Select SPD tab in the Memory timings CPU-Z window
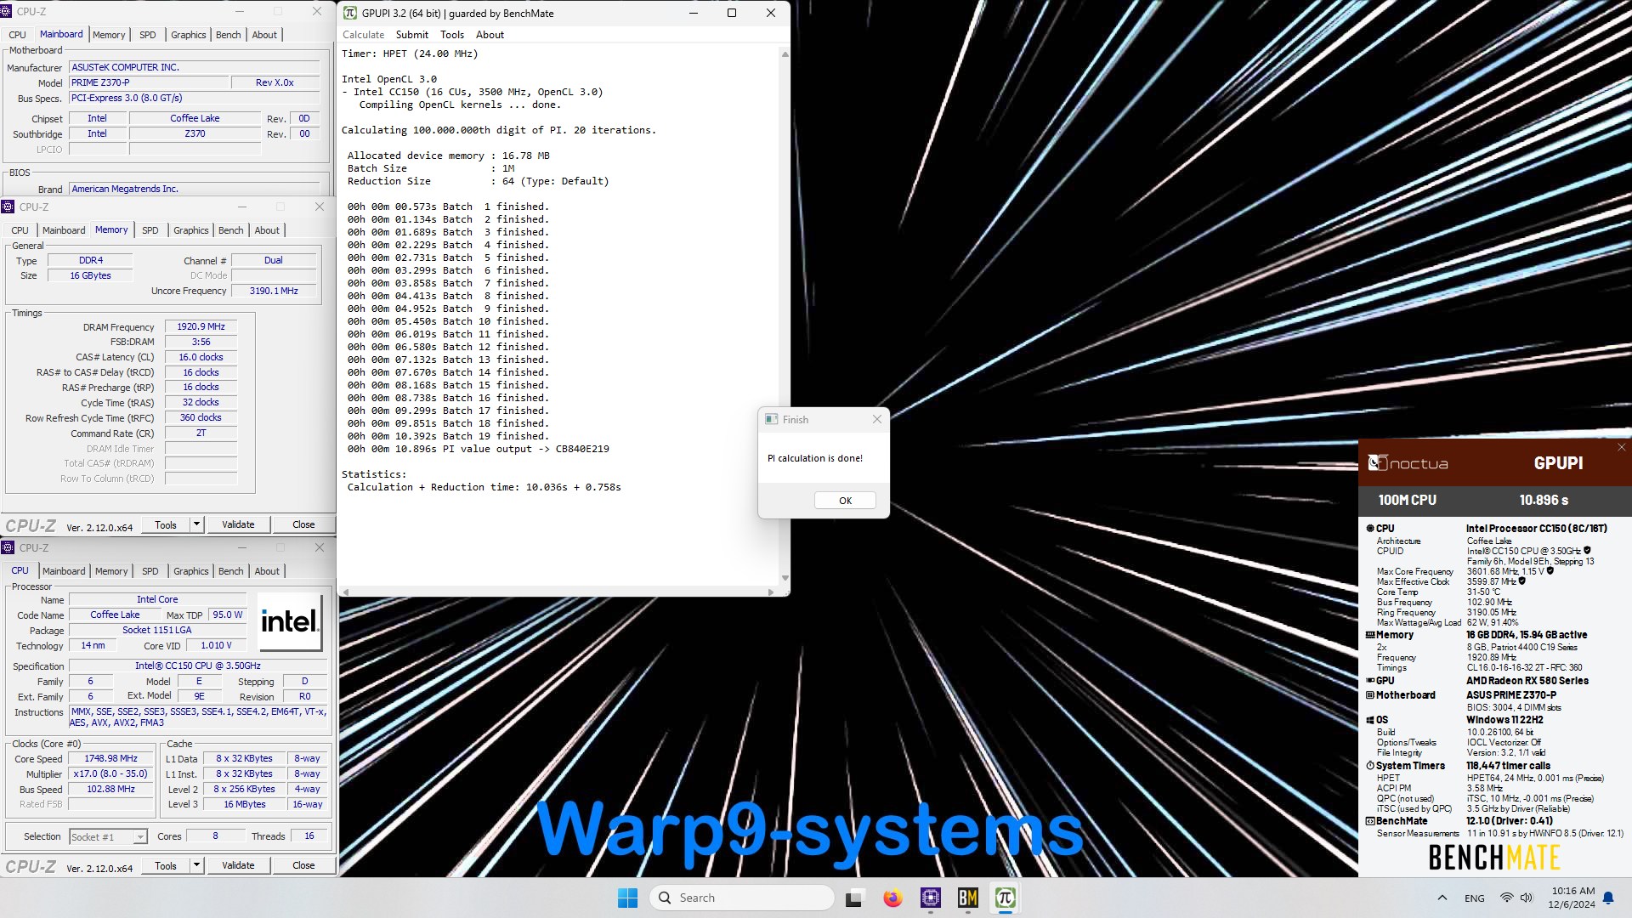 pos(150,230)
